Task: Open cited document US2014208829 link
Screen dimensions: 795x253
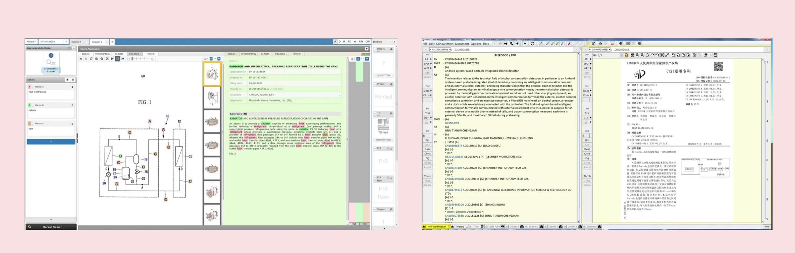Action: (454, 157)
